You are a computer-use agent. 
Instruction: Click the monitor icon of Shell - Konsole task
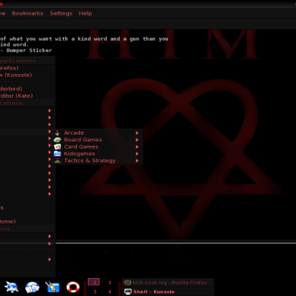point(128,292)
